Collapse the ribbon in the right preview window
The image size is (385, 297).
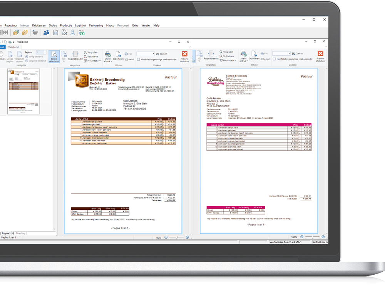click(x=326, y=46)
